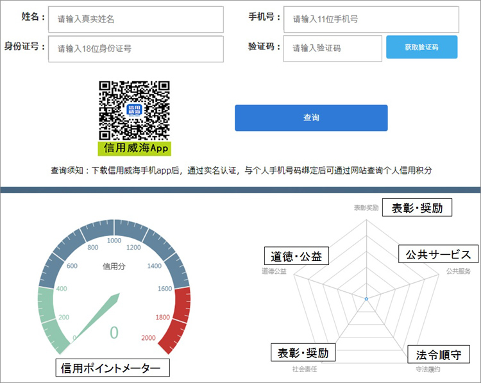This screenshot has width=481, height=383.
Task: Click the 获取验证码 button
Action: coord(422,47)
